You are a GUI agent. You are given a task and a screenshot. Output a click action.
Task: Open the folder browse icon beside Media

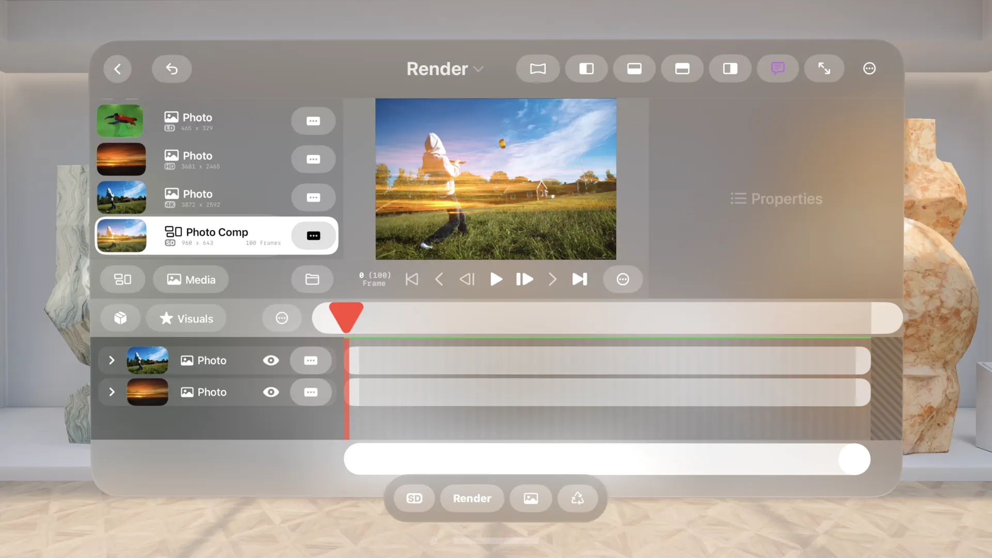click(x=312, y=279)
